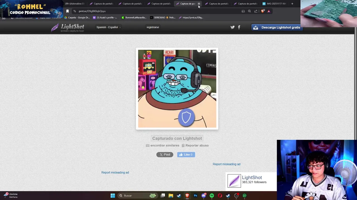Click the green circular app icon on taskbar
The width and height of the screenshot is (357, 200).
244,196
